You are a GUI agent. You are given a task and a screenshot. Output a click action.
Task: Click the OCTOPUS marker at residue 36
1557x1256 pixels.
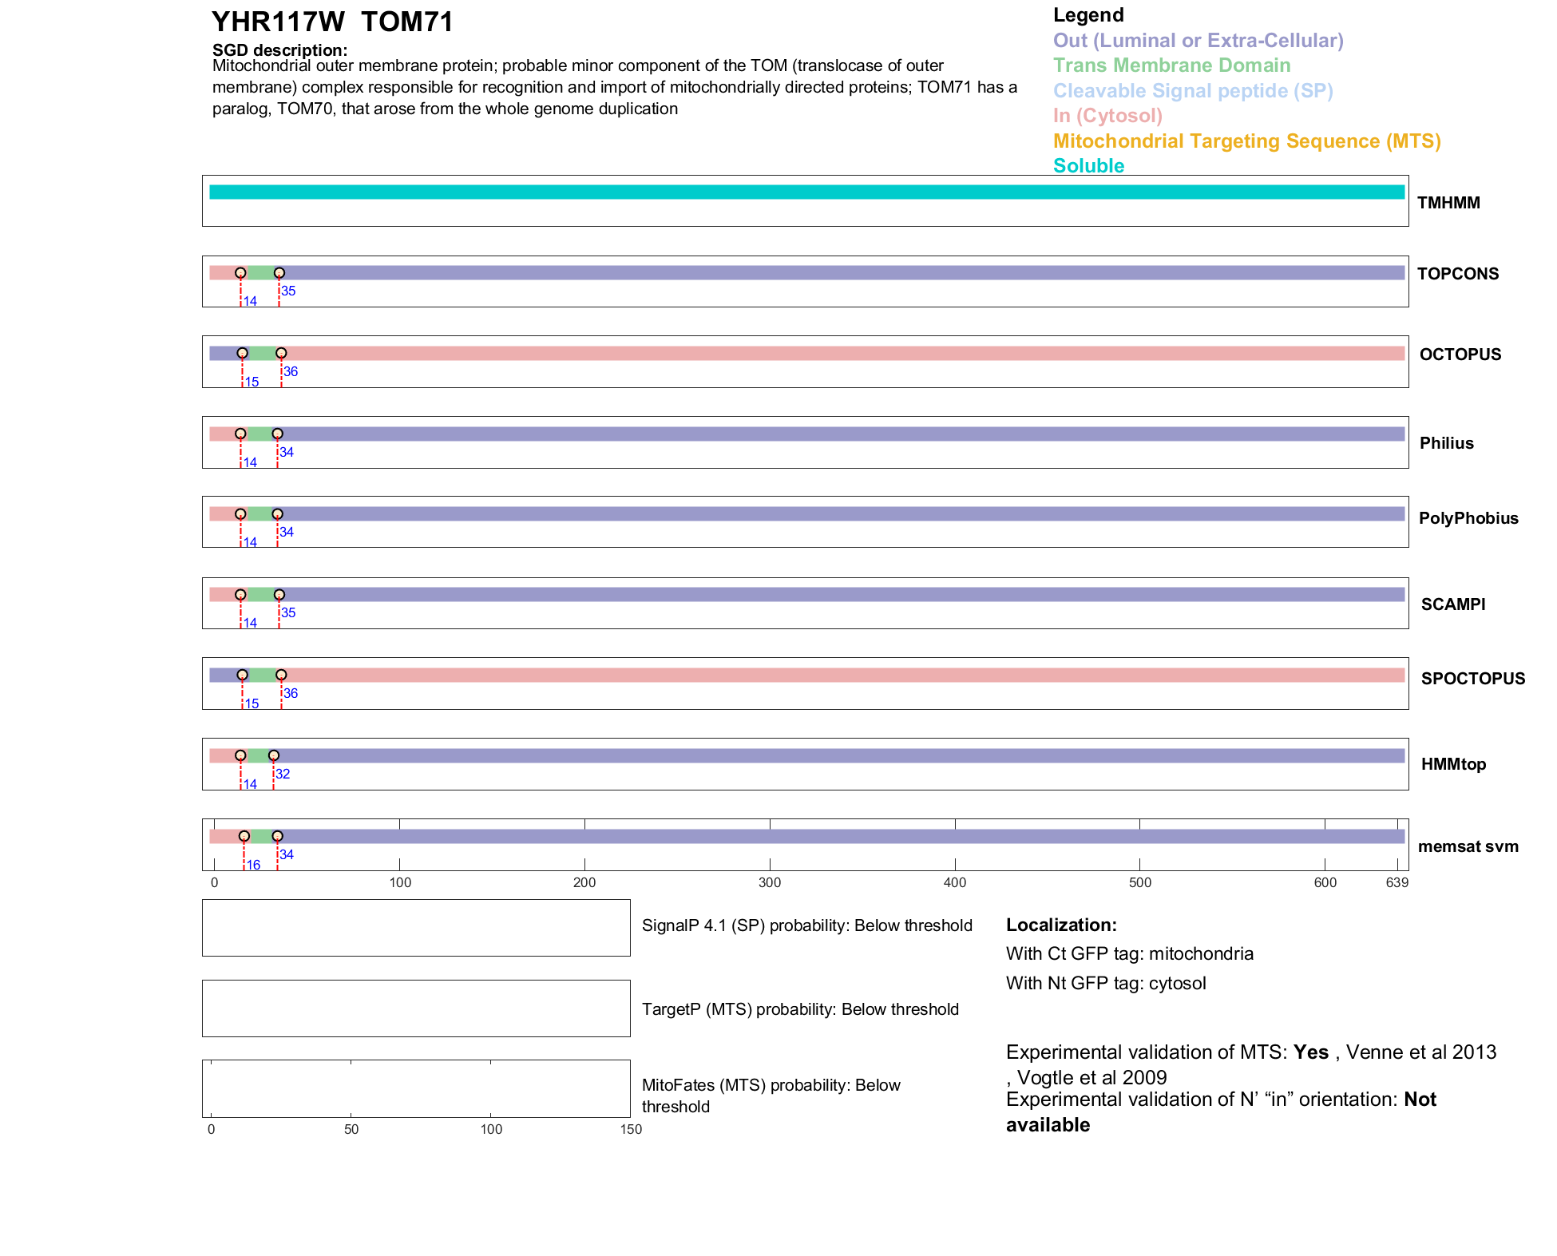[x=281, y=353]
